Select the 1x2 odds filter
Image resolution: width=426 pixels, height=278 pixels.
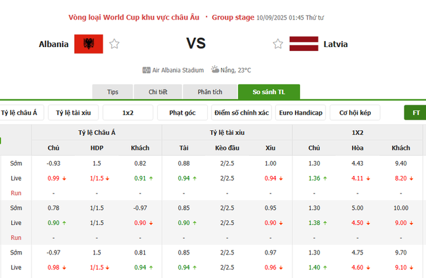[128, 113]
